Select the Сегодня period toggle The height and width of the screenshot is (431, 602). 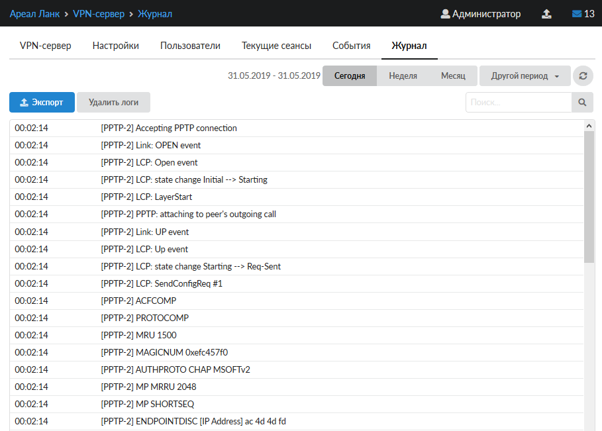coord(350,76)
